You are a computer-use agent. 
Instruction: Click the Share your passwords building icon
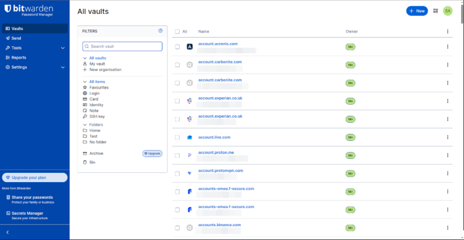[x=8, y=197]
